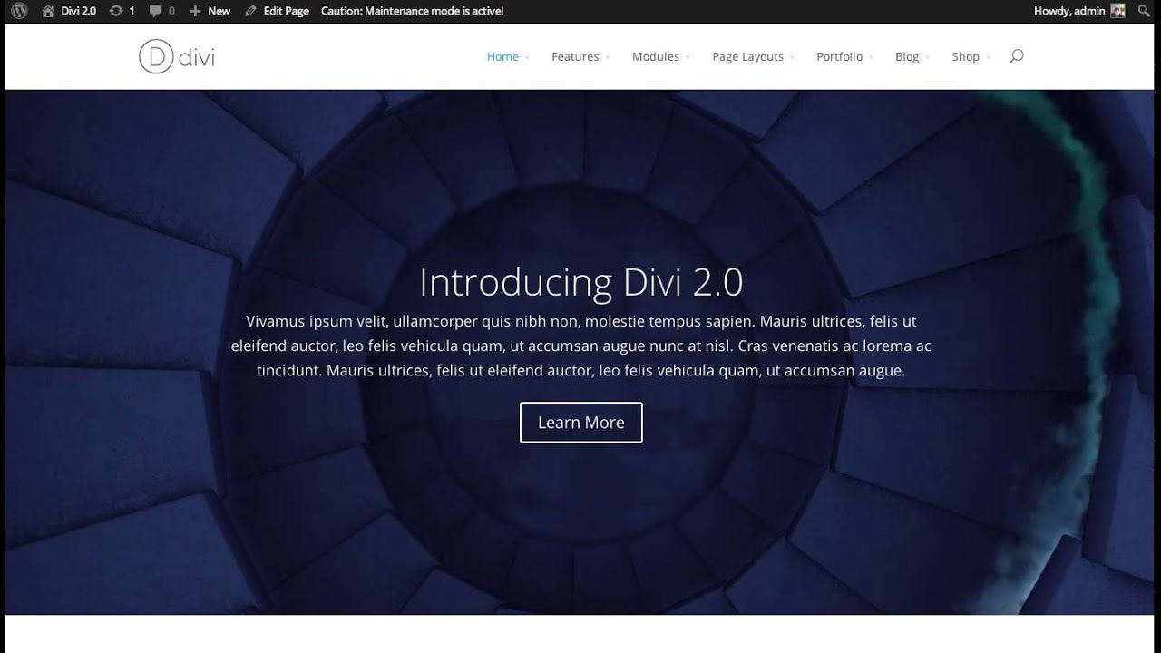Click the home icon beside Divi 2.0
The image size is (1161, 653).
48,11
